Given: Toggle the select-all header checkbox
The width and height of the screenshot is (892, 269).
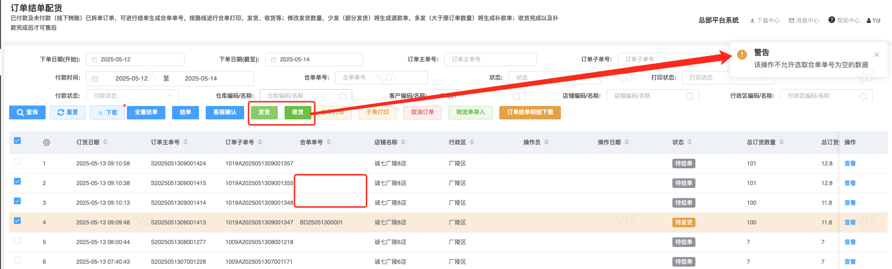Looking at the screenshot, I should coord(17,140).
